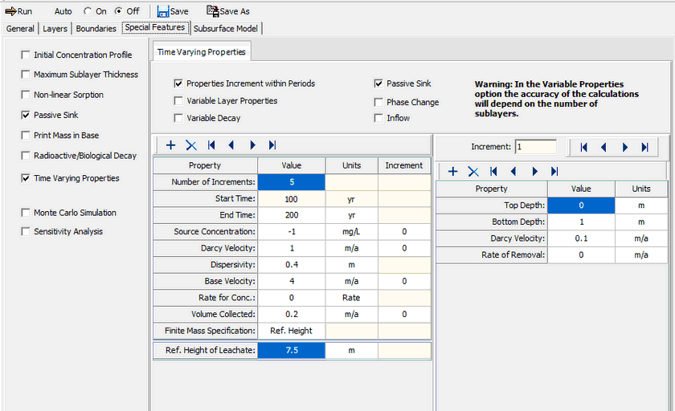The height and width of the screenshot is (411, 675).
Task: Select the Auto On radio button
Action: pyautogui.click(x=88, y=11)
